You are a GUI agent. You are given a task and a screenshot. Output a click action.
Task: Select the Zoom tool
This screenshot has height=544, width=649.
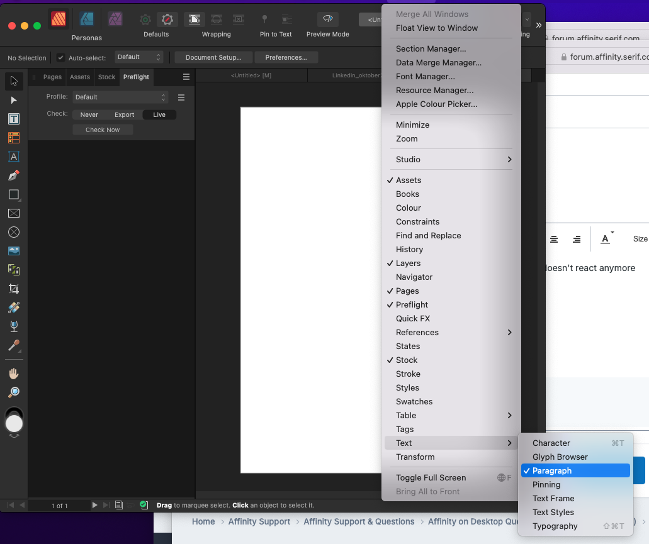[x=14, y=392]
